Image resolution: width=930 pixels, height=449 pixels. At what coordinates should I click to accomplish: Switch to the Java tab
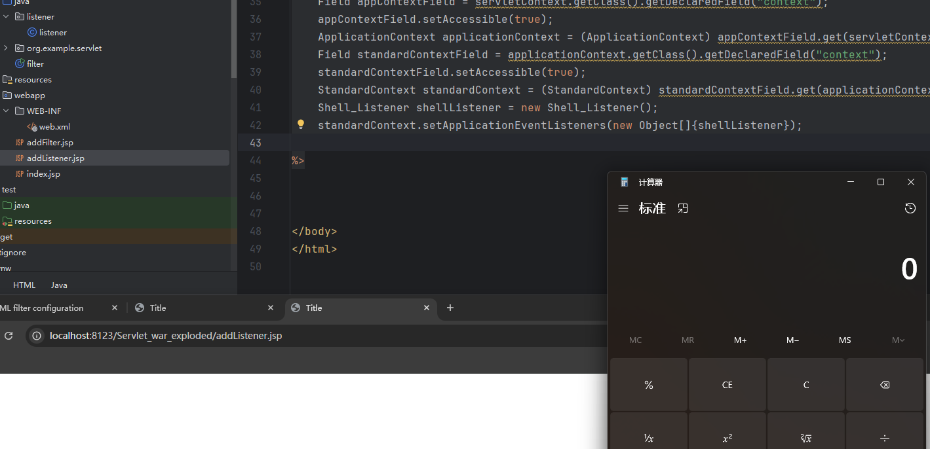pos(59,285)
